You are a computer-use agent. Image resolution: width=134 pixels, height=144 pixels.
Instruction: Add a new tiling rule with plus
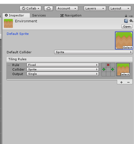coord(121,82)
